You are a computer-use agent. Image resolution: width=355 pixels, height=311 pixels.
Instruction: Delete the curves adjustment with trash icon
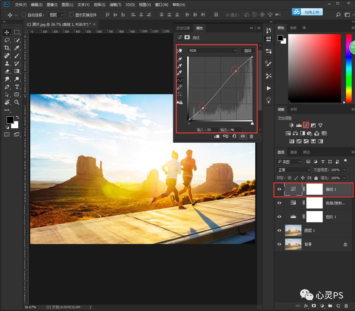tap(251, 136)
